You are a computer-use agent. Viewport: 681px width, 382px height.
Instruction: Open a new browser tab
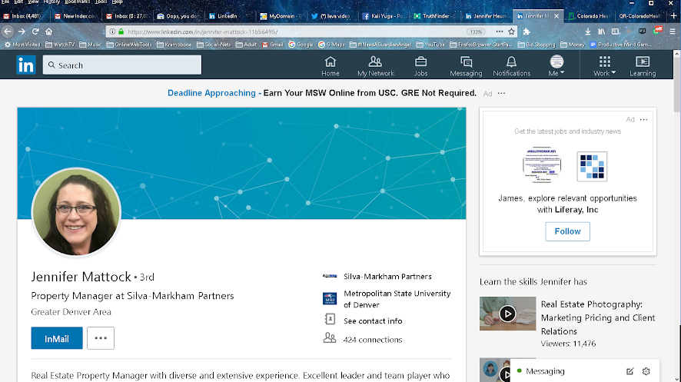[x=673, y=16]
